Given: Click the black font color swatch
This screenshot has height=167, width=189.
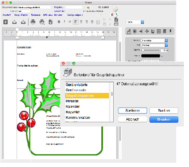Looking at the screenshot, I should (151, 56).
